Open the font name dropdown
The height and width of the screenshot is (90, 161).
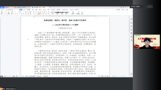pyautogui.click(x=15, y=12)
